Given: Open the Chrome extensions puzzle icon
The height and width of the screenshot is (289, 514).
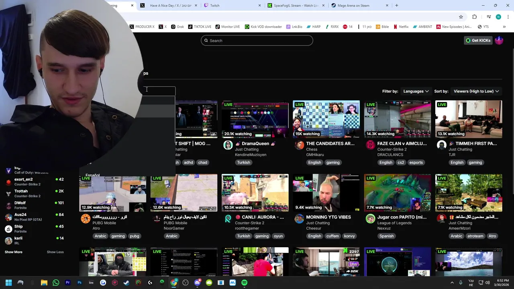Looking at the screenshot, I should 475,17.
